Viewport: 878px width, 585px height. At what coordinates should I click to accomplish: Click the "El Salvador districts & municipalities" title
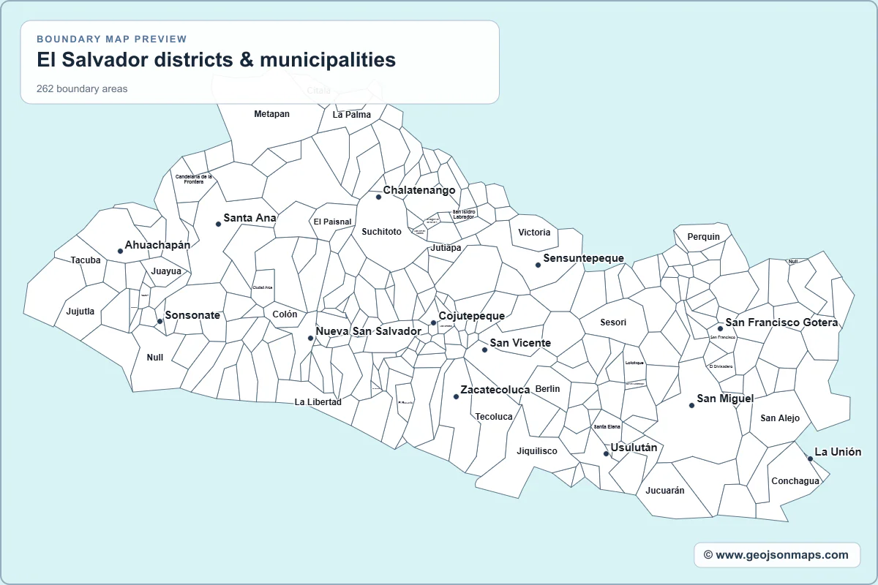point(216,60)
